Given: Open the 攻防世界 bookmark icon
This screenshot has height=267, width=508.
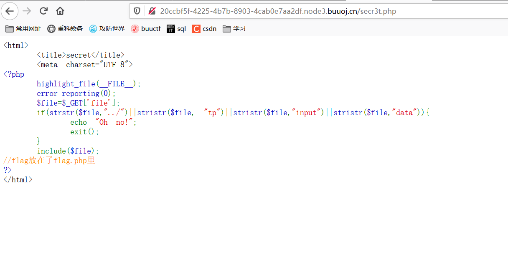Looking at the screenshot, I should (x=92, y=28).
